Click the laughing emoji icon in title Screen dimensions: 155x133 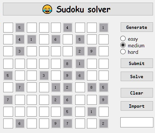click(47, 9)
